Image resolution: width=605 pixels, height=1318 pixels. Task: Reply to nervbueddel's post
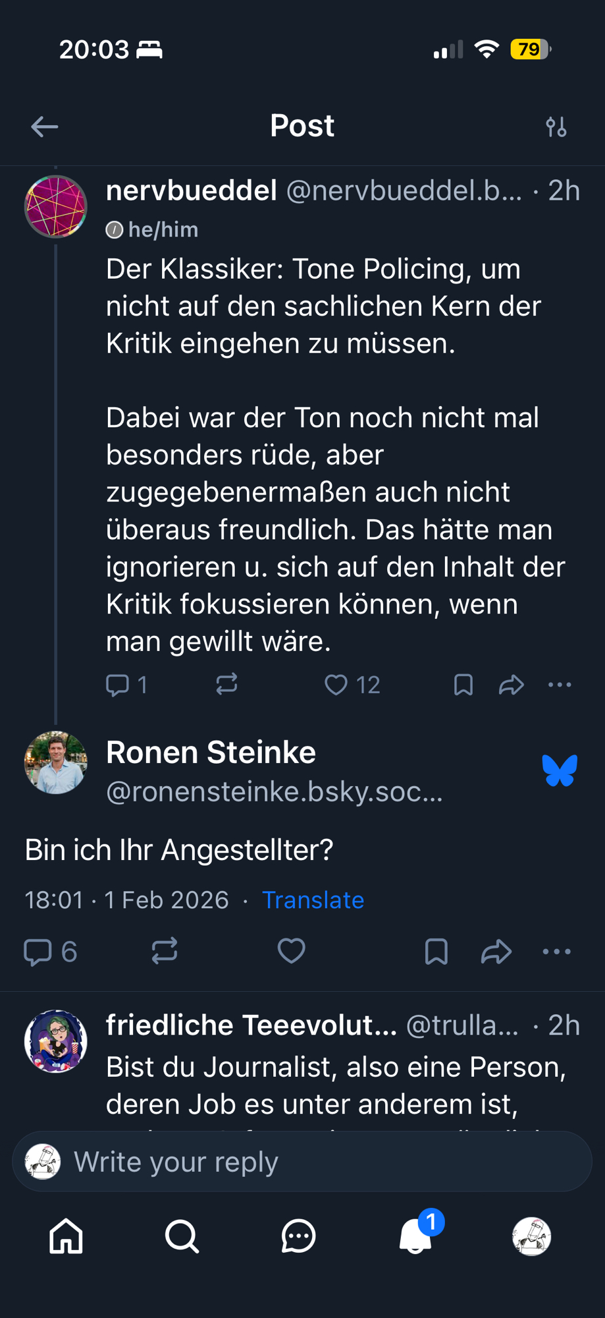point(118,685)
